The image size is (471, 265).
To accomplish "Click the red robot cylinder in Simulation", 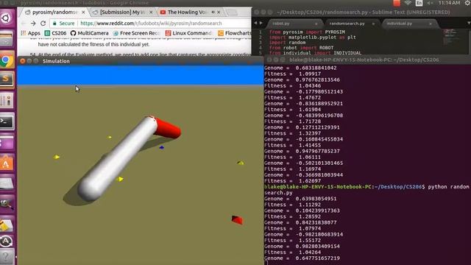I will 167,128.
